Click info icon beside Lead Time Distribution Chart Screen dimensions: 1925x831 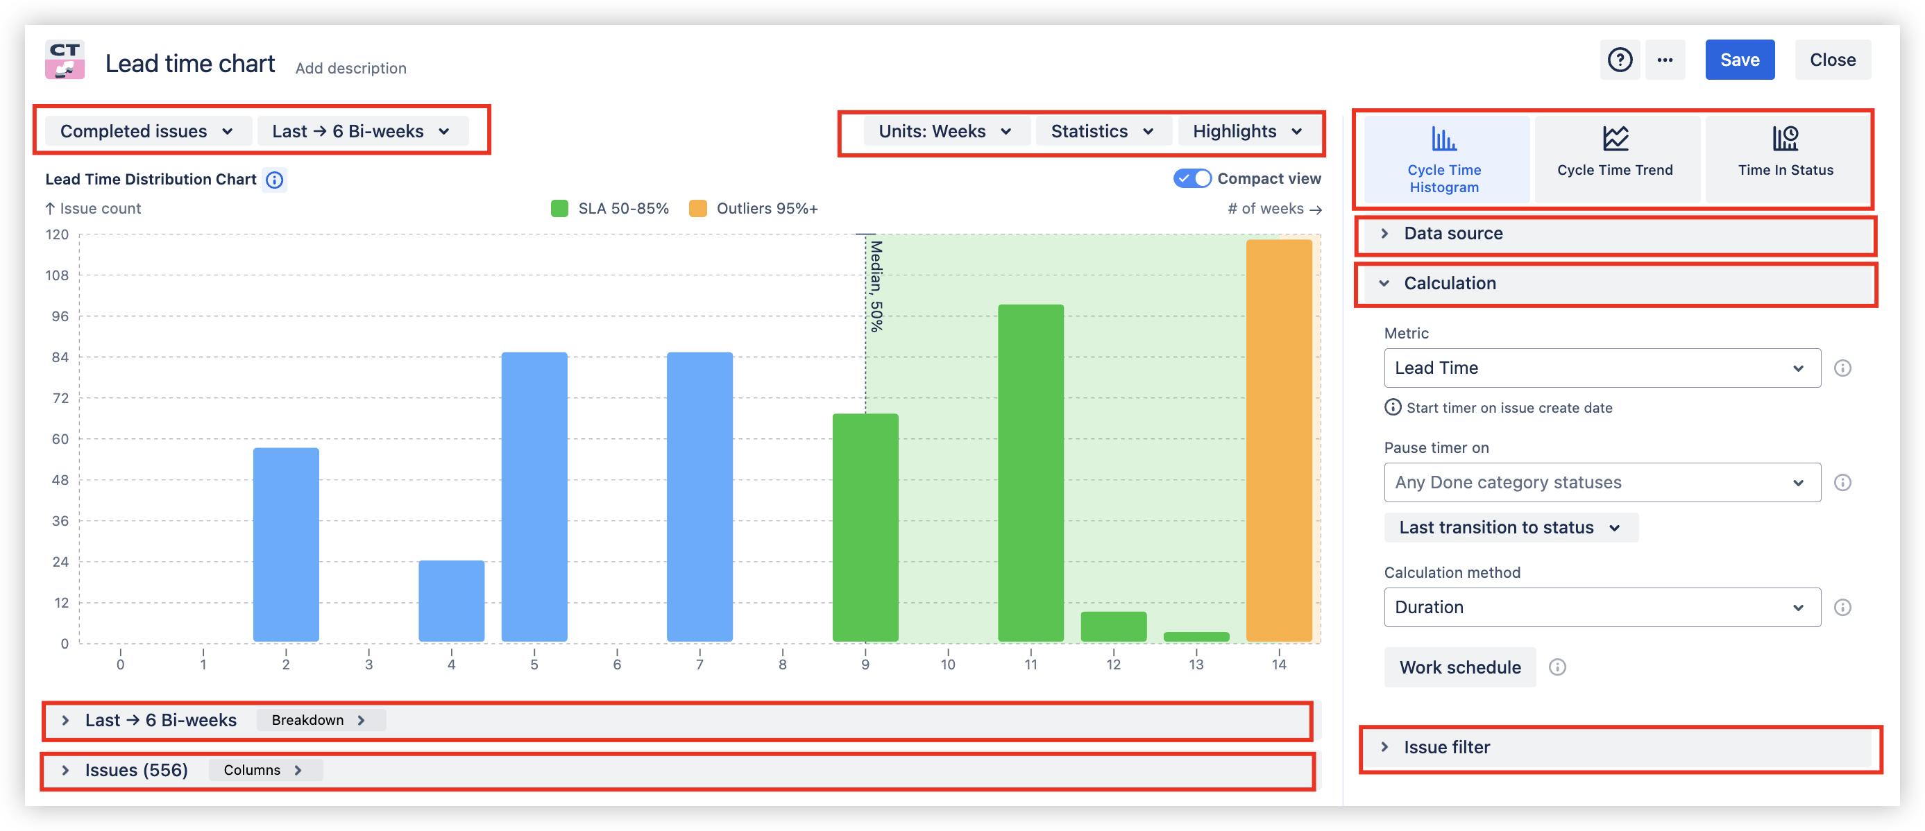pos(275,180)
